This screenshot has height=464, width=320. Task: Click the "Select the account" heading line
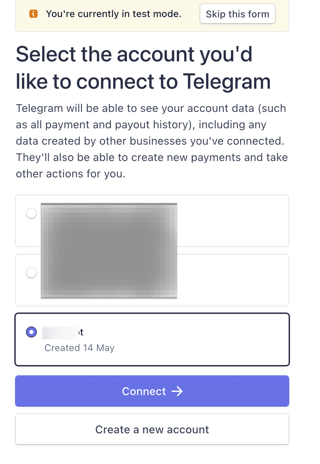[134, 55]
